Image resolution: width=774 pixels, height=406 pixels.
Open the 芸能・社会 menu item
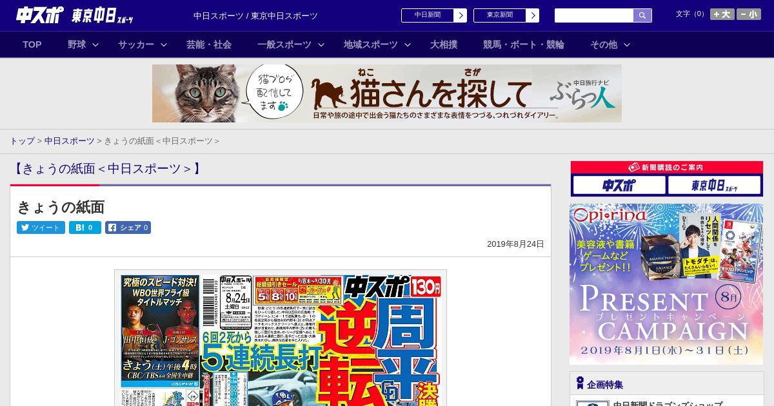[x=209, y=44]
